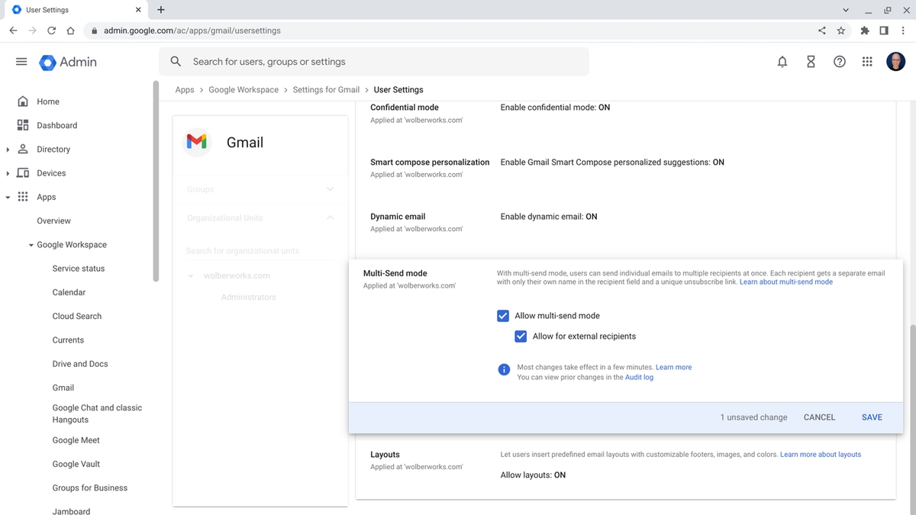Click the SAVE button

point(871,417)
